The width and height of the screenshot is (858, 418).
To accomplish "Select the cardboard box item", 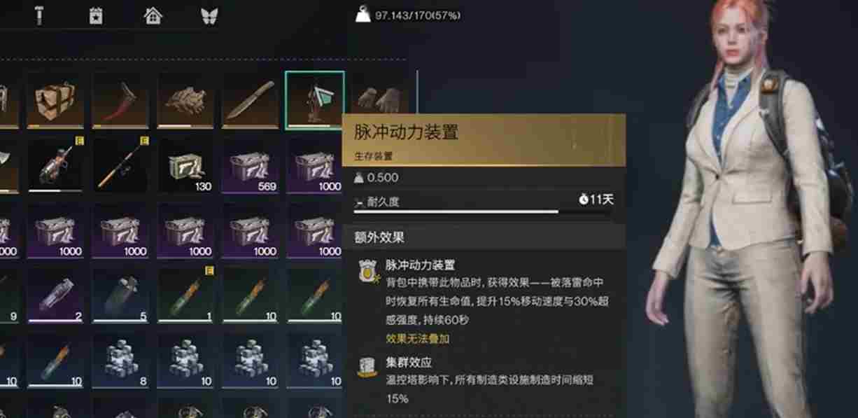I will point(55,100).
